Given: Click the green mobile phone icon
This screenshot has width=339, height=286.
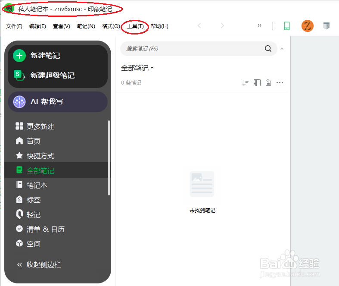Looking at the screenshot, I should tap(287, 26).
